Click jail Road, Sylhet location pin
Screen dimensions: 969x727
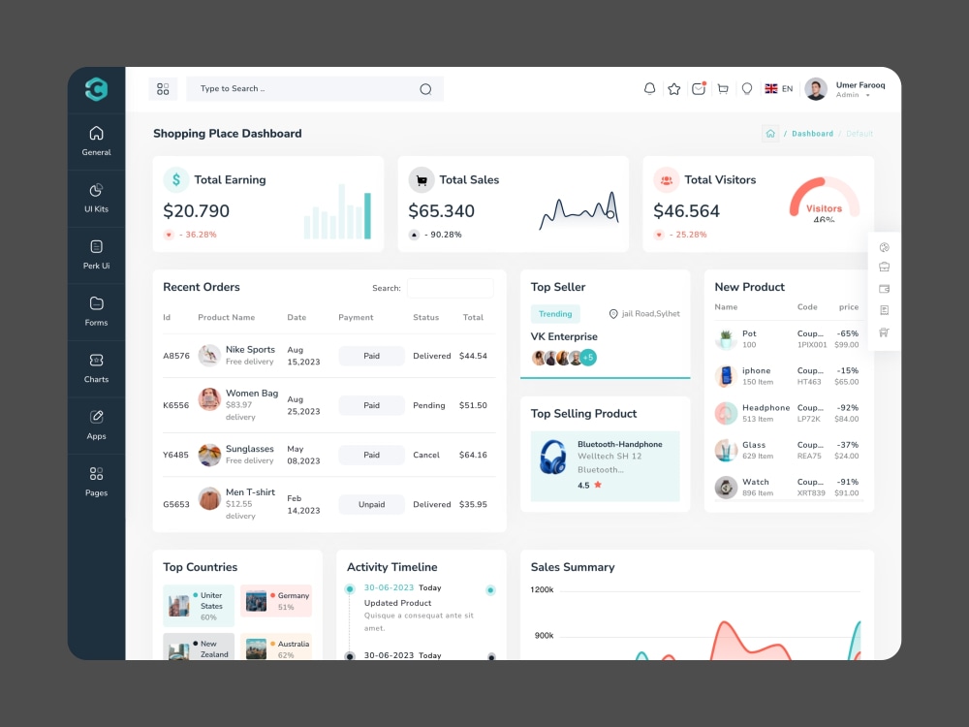click(613, 314)
